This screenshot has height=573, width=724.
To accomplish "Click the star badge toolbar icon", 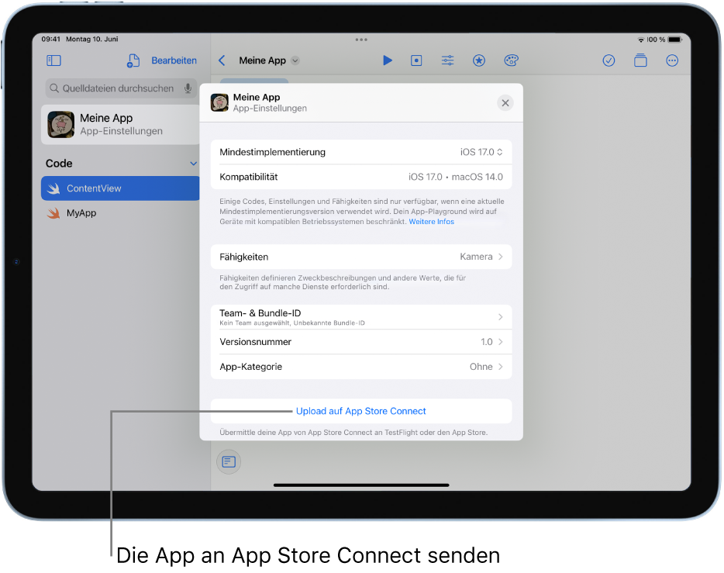I will point(479,60).
